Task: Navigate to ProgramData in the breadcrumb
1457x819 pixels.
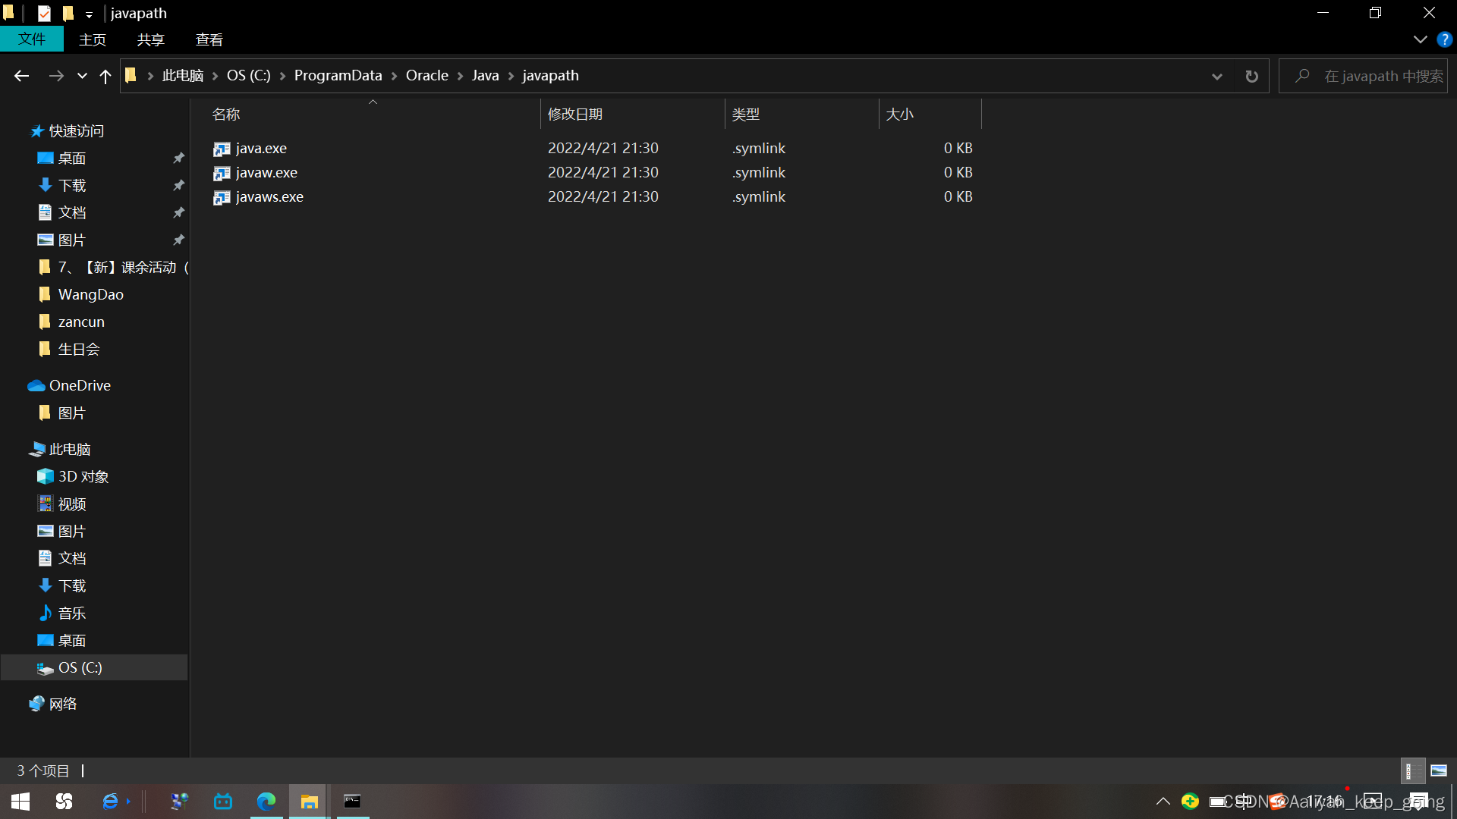Action: point(338,76)
